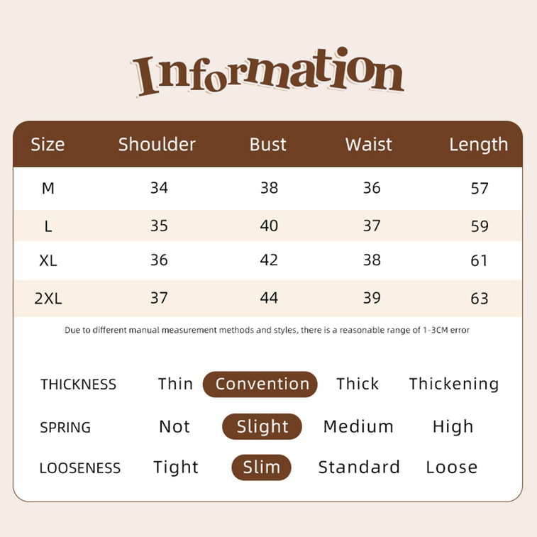Select the Standard looseness option
The width and height of the screenshot is (537, 537).
coord(359,467)
